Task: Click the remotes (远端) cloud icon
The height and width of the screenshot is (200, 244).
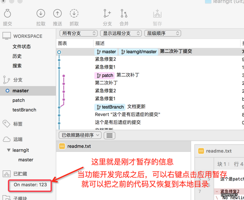Action: (6, 139)
